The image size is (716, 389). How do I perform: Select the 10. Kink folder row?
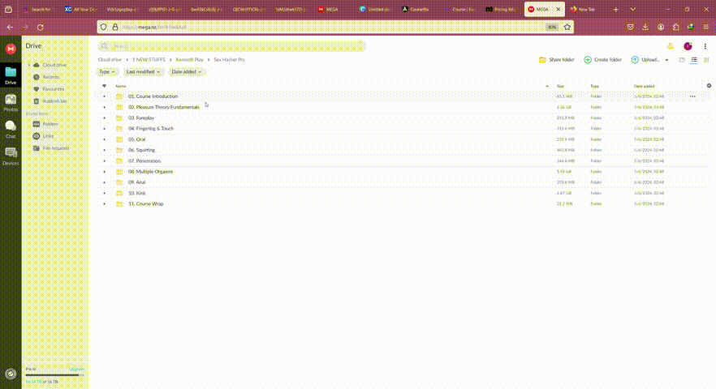coord(403,194)
